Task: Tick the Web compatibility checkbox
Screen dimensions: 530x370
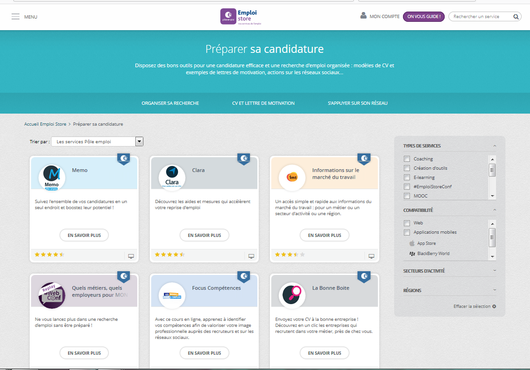Action: click(407, 223)
